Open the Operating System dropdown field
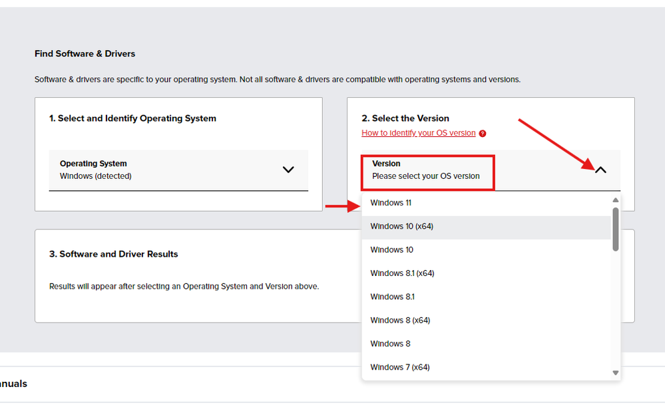Image resolution: width=665 pixels, height=413 pixels. pyautogui.click(x=178, y=170)
